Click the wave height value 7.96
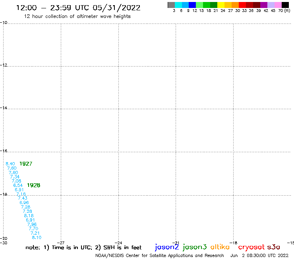 (x=32, y=224)
